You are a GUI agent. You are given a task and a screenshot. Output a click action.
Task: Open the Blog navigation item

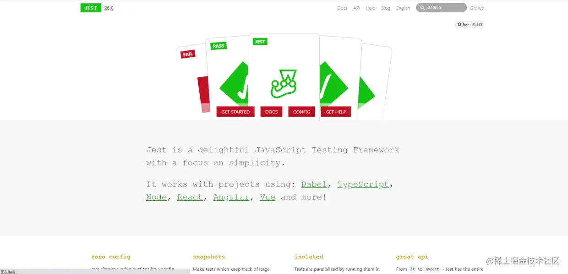(386, 8)
